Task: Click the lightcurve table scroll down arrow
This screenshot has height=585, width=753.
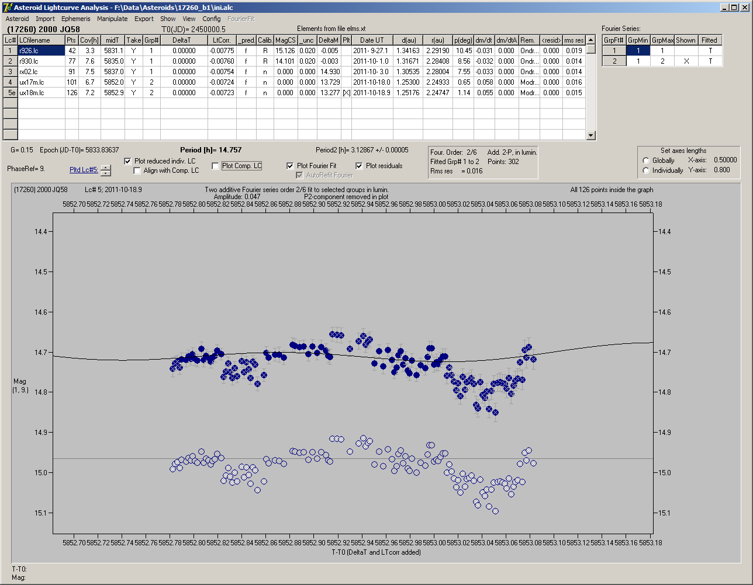Action: [591, 135]
